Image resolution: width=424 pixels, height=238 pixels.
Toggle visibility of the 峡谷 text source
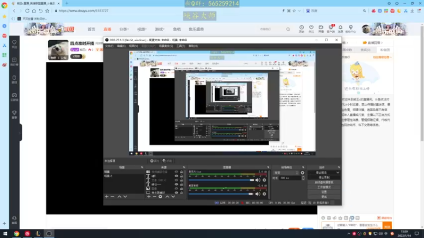[x=176, y=184]
